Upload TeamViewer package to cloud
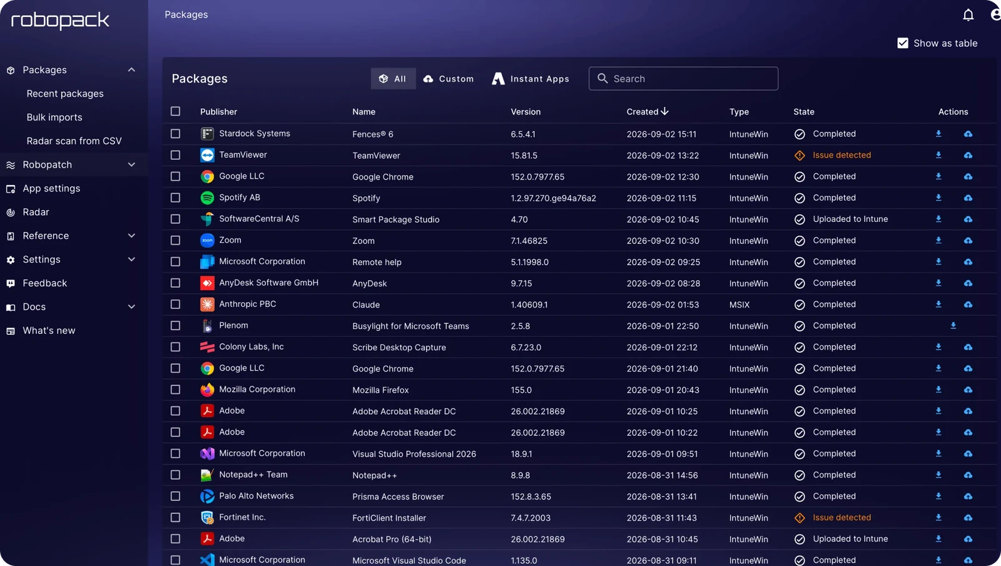Viewport: 1001px width, 566px height. tap(968, 155)
